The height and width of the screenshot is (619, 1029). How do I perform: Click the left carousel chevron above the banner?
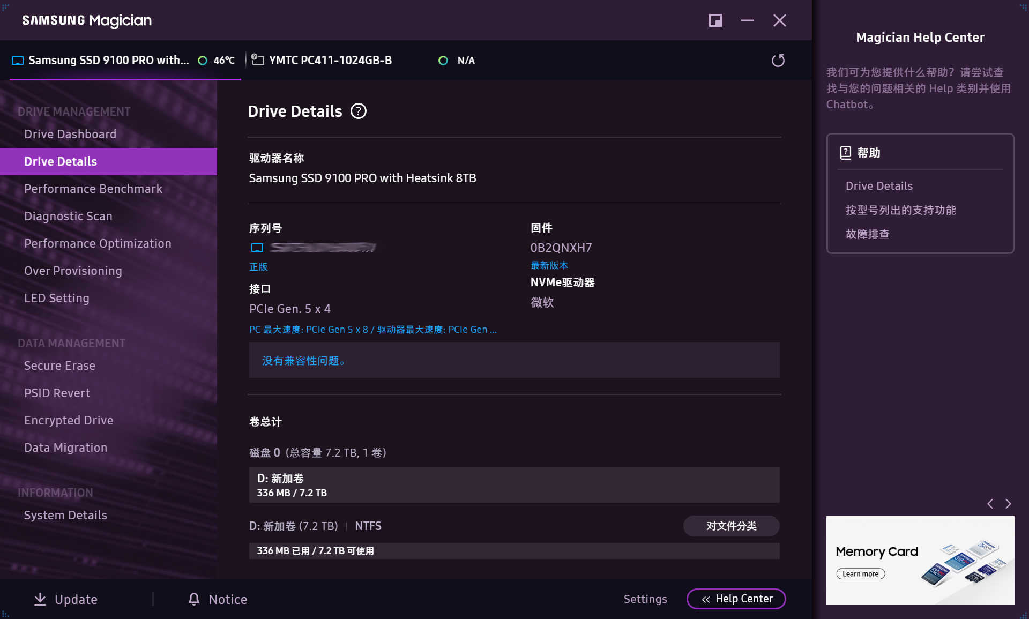point(989,504)
